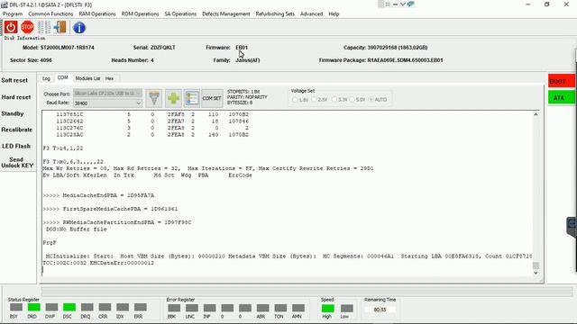Open the Advanced menu

pos(311,14)
